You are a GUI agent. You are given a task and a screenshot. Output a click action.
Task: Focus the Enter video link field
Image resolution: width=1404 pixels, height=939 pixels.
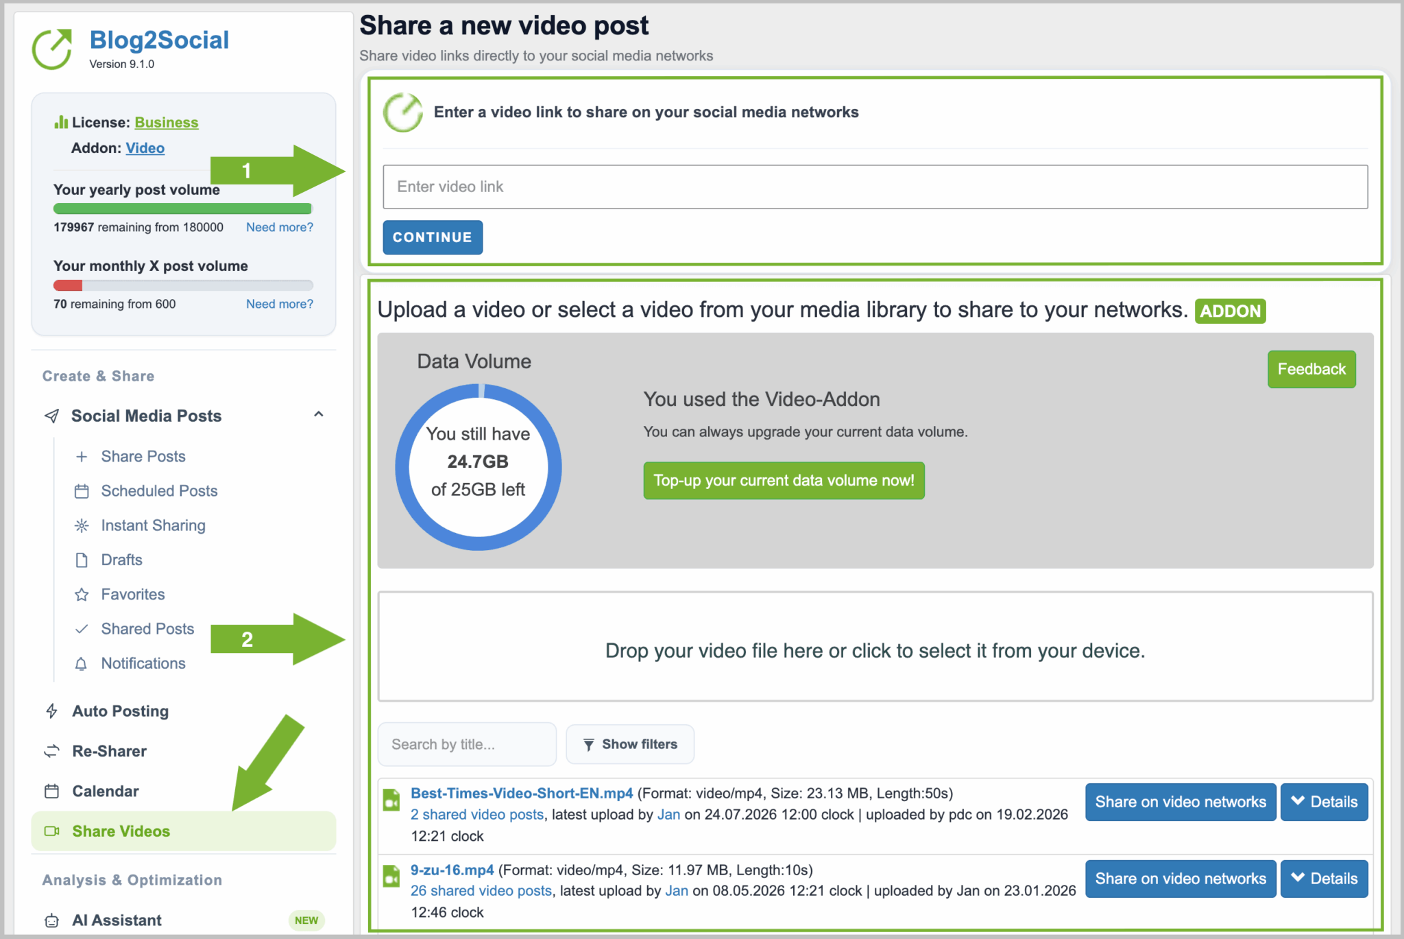coord(875,187)
